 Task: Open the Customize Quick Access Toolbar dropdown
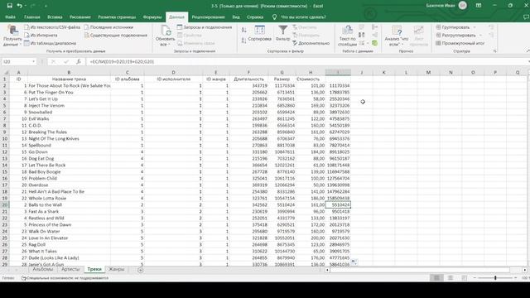(46, 6)
